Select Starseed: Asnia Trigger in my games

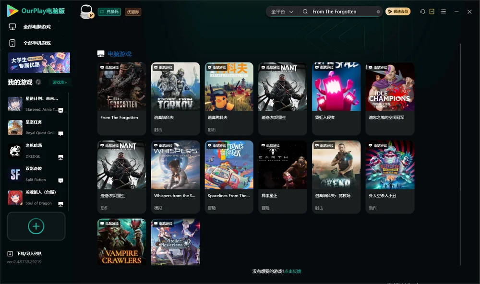pos(36,104)
